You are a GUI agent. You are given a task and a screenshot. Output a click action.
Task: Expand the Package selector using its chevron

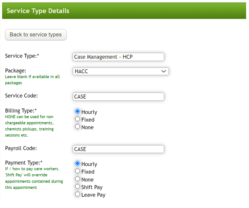click(x=164, y=71)
